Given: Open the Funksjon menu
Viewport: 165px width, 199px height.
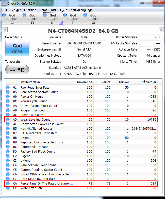Looking at the screenshot, I should click(x=30, y=10).
